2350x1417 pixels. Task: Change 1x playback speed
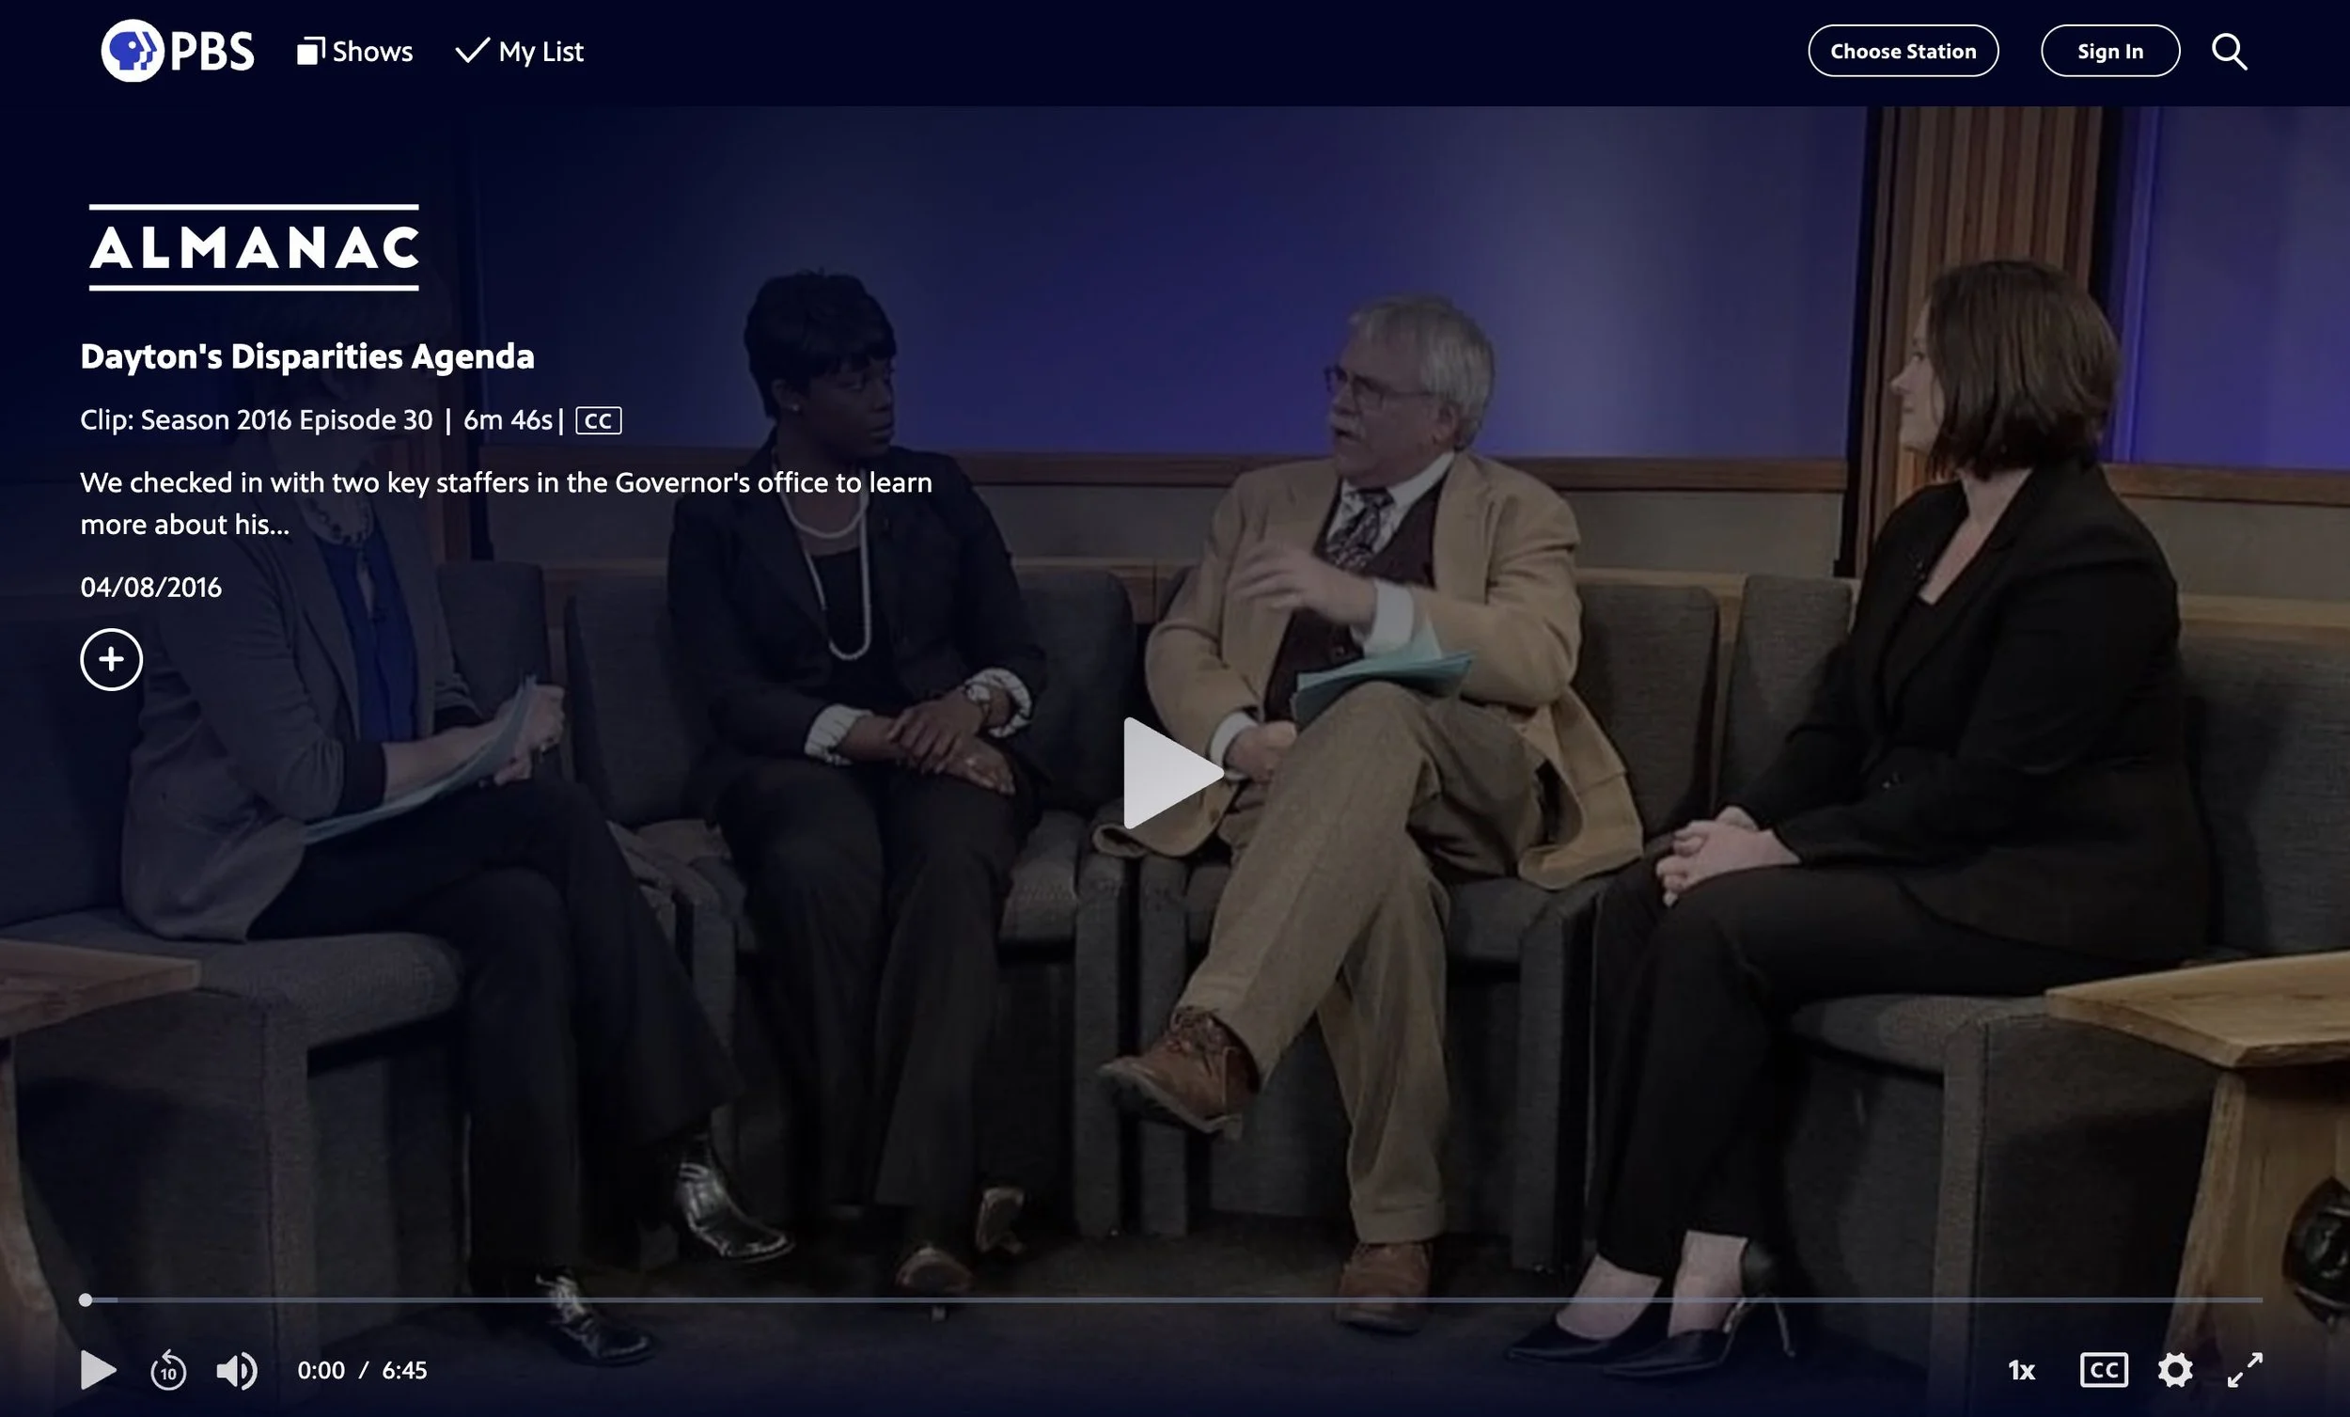pos(2021,1371)
